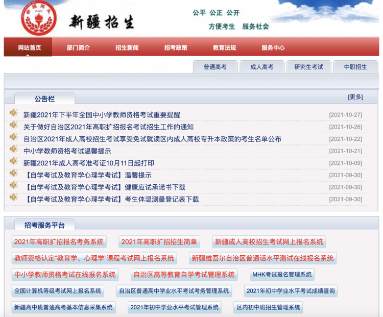Screen dimensions: 383x317
Task: Click speaker icon beside 教师资格考试重要提醒 notice
Action: [14, 113]
